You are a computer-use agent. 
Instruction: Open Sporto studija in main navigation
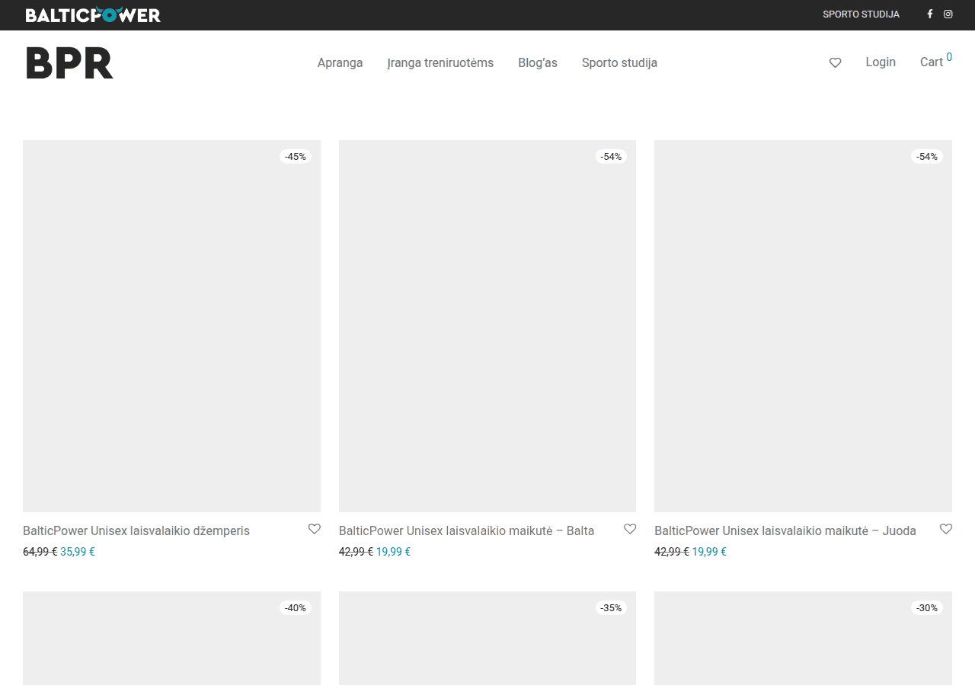(x=619, y=62)
